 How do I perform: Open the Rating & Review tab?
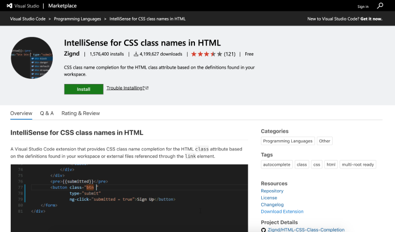coord(80,113)
